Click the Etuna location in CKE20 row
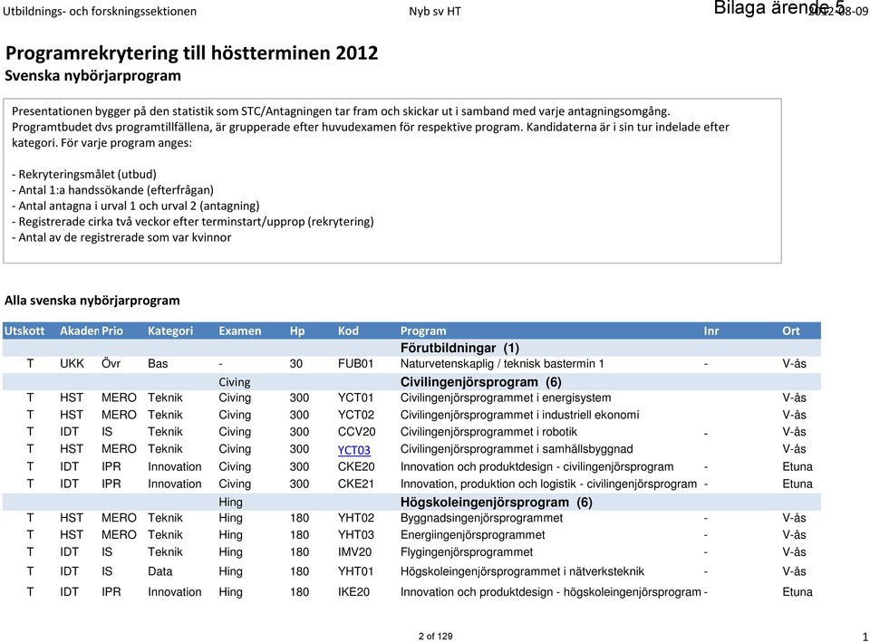The image size is (870, 642). (x=797, y=467)
